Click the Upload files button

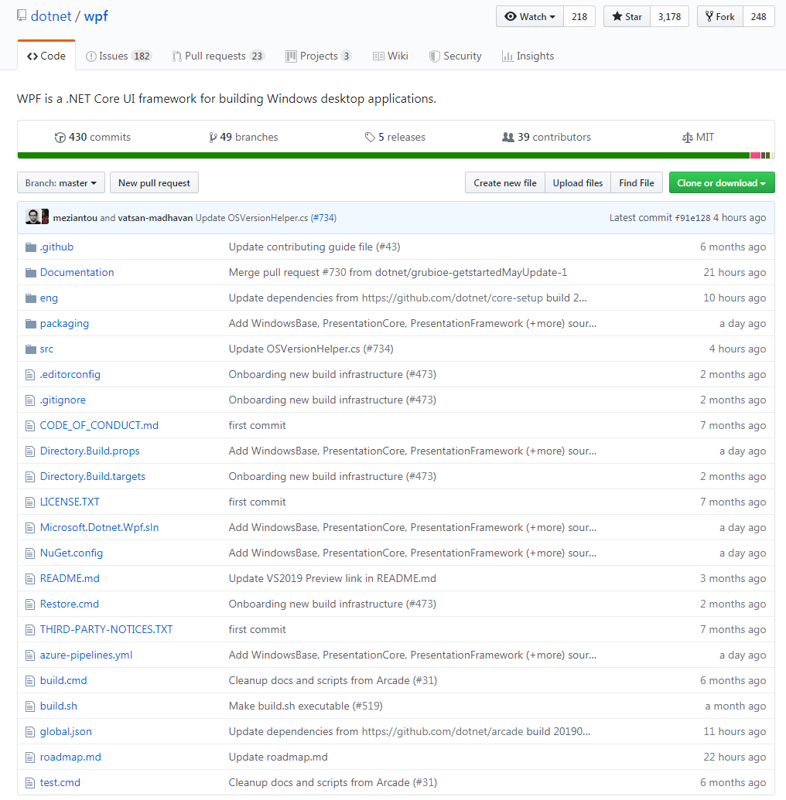coord(578,182)
